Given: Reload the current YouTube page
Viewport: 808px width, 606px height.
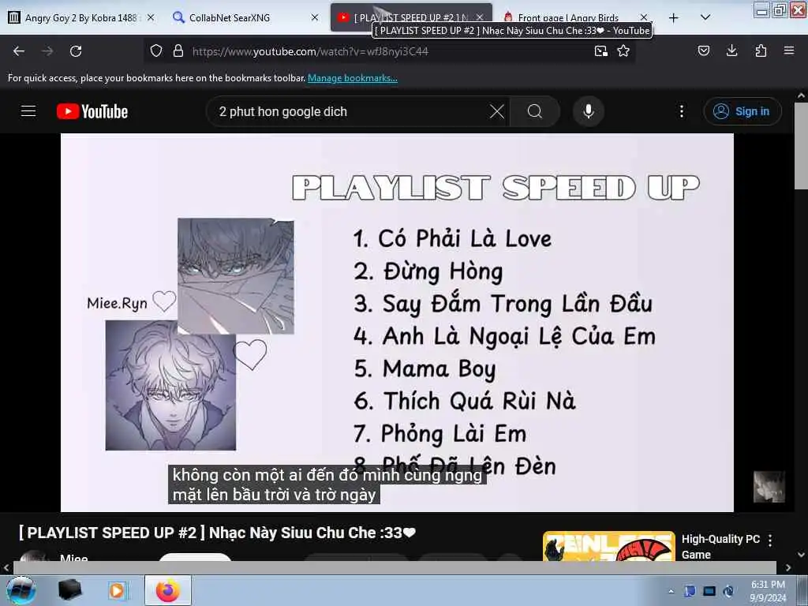Looking at the screenshot, I should click(x=76, y=51).
